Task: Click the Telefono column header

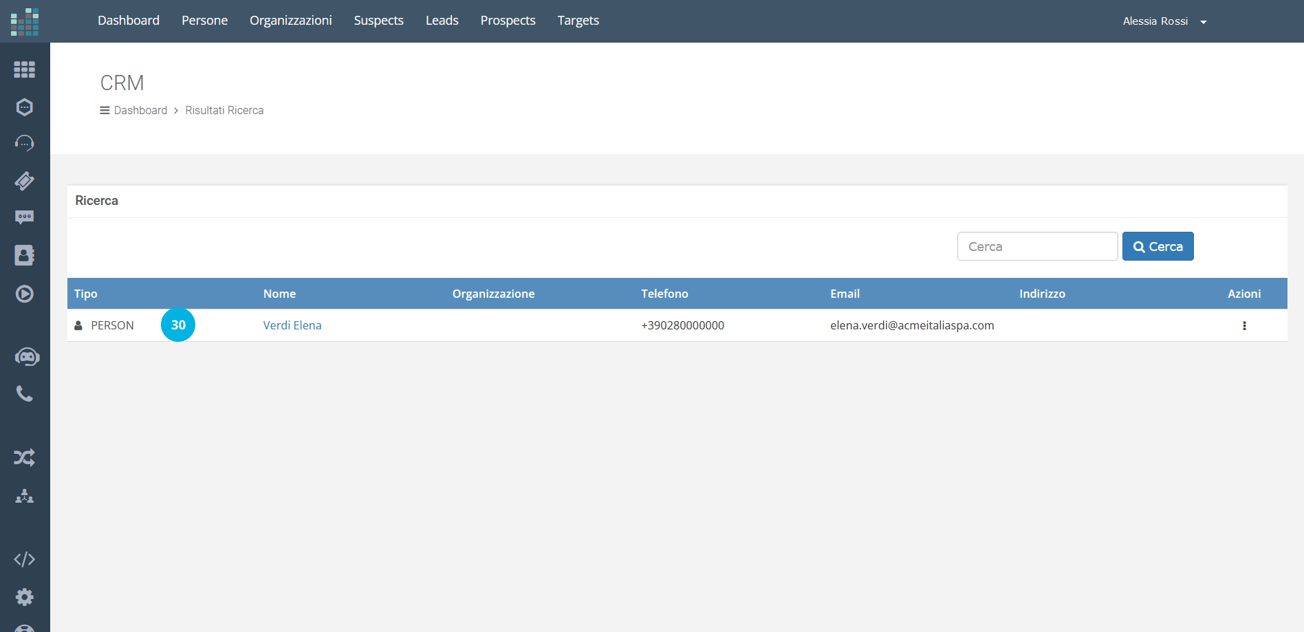Action: tap(665, 294)
